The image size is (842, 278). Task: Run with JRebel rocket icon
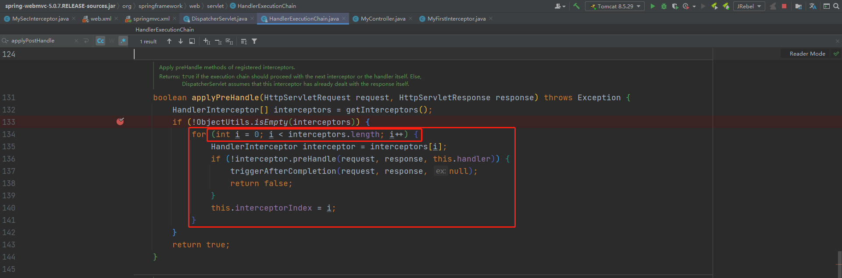714,6
